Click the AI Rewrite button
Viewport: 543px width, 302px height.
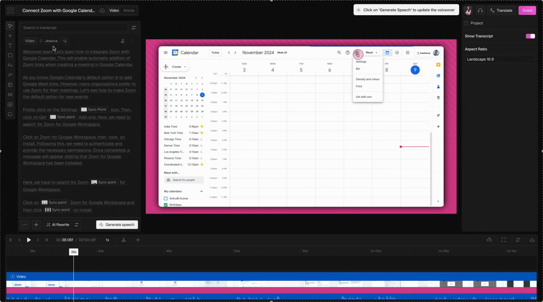click(x=58, y=225)
